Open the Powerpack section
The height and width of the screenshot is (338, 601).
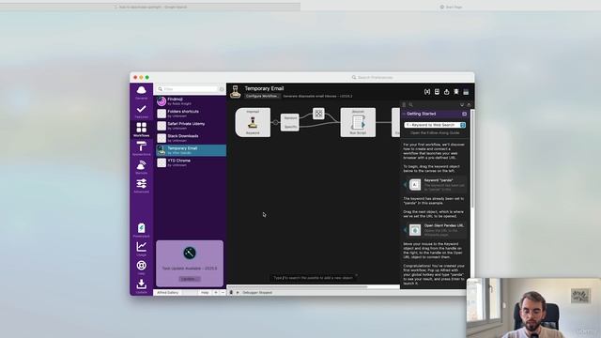pos(142,230)
